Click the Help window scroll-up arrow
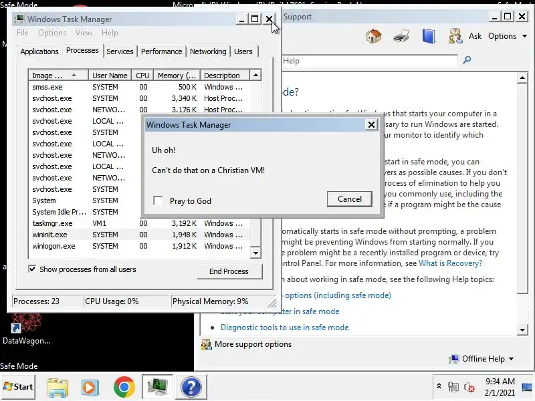Screen dimensions: 535x401 click(x=522, y=78)
